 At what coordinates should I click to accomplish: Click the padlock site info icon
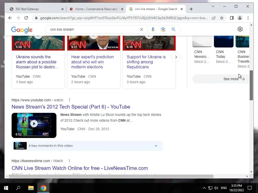pos(36,18)
